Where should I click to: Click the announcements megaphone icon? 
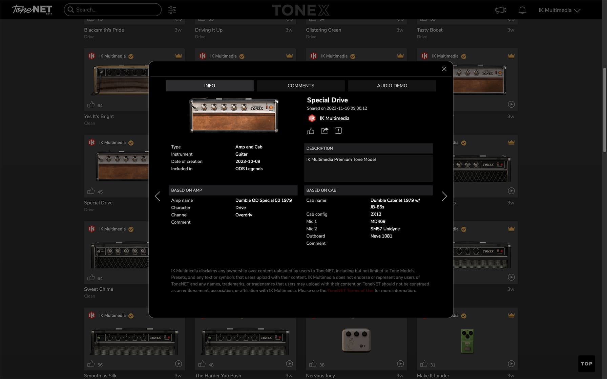pyautogui.click(x=500, y=10)
